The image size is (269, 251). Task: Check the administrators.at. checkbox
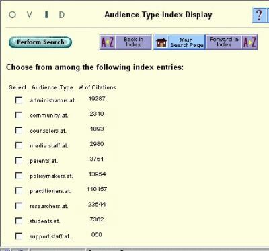(19, 100)
